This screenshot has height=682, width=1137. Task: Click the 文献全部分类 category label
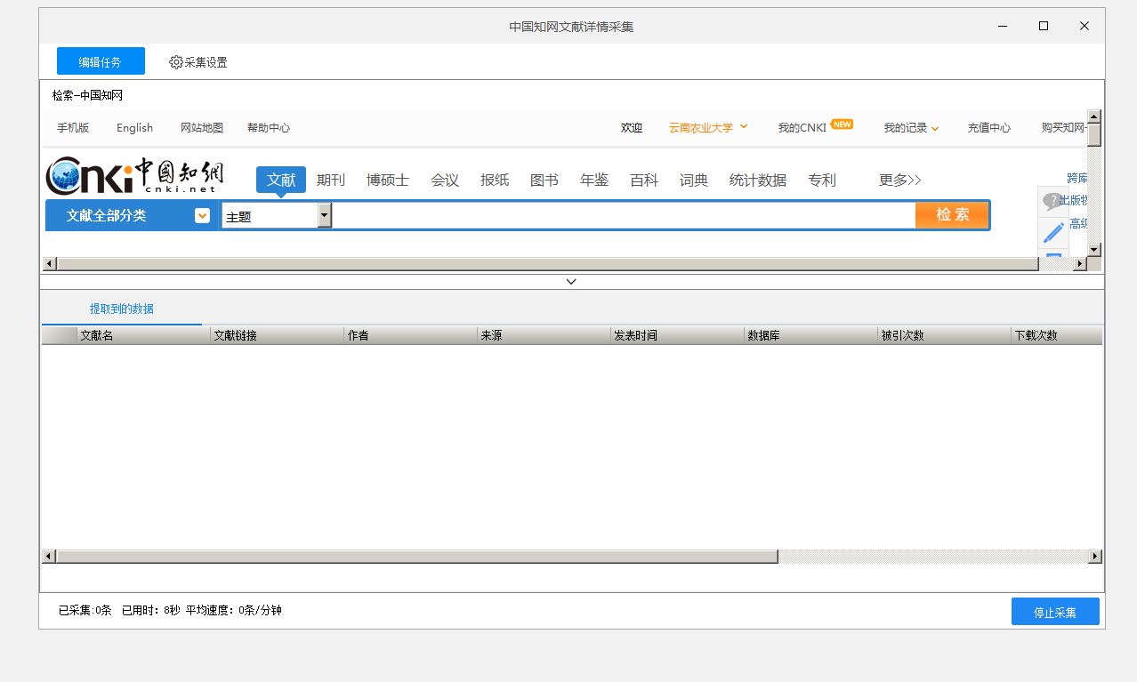click(106, 215)
